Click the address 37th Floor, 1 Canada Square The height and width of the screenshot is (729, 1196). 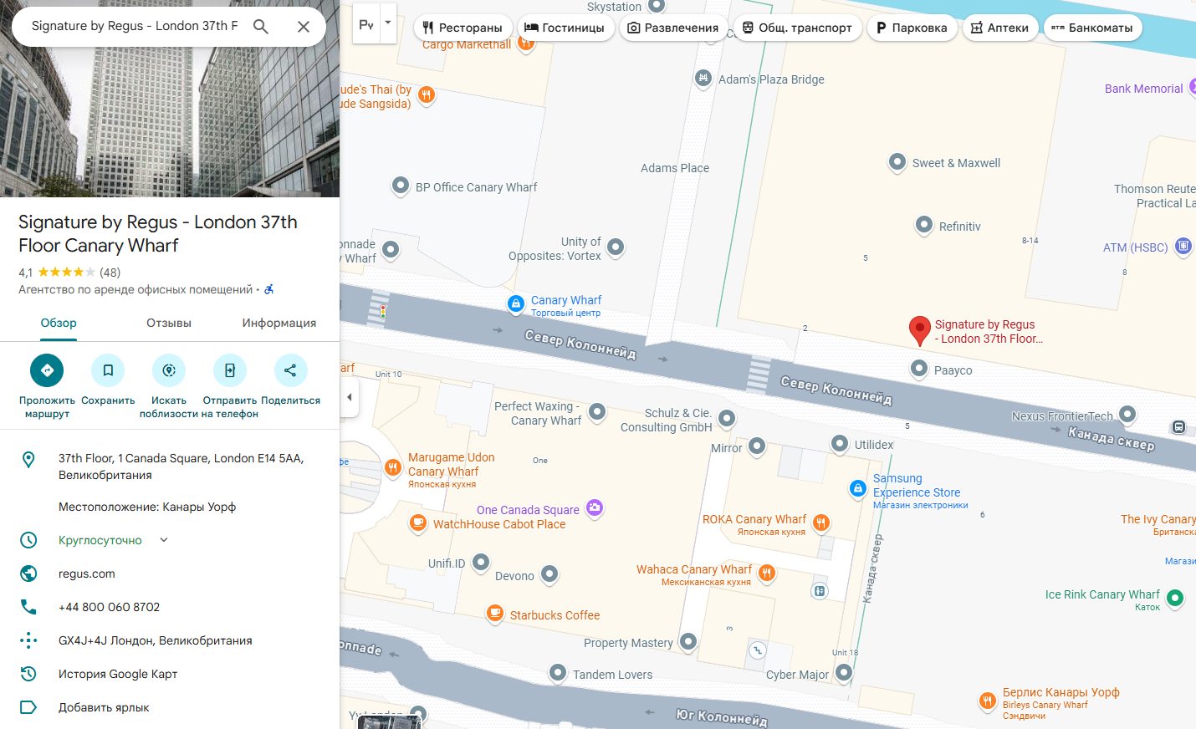click(x=181, y=466)
